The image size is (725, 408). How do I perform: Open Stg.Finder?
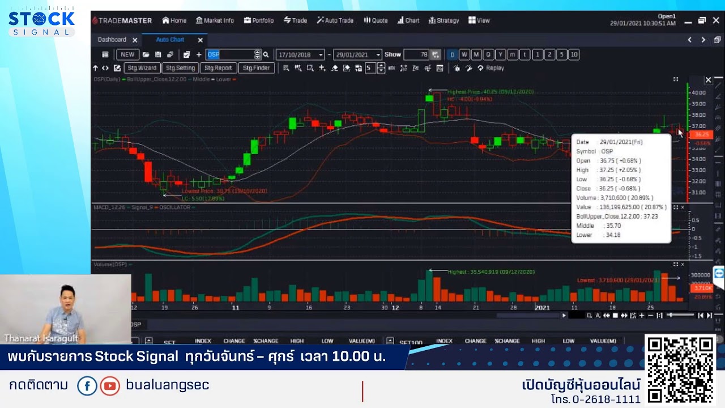[257, 68]
